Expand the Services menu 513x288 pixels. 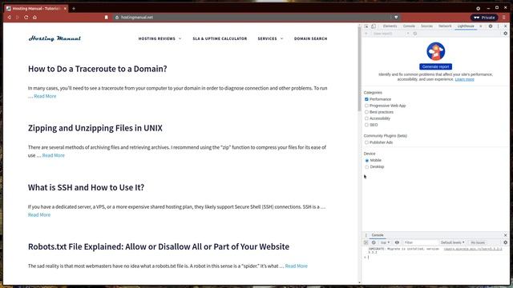tap(270, 38)
